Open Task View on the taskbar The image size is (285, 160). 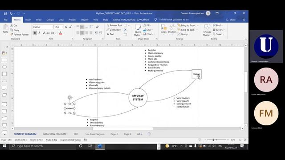90,146
